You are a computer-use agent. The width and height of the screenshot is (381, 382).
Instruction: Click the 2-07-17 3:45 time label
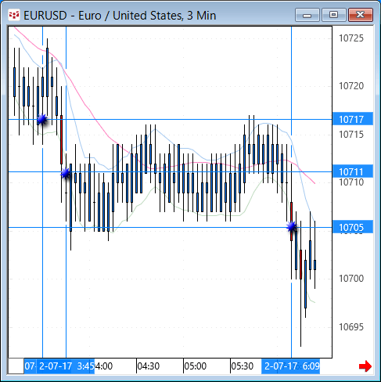click(65, 366)
